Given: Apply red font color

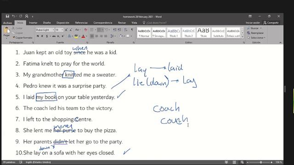Looking at the screenshot, I should 84,36.
